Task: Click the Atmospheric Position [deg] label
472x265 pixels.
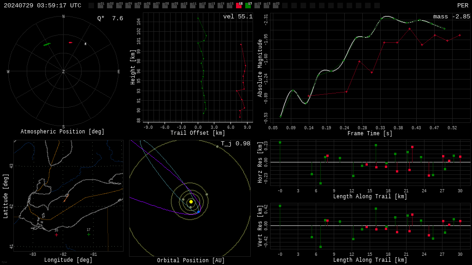Action: pos(62,132)
